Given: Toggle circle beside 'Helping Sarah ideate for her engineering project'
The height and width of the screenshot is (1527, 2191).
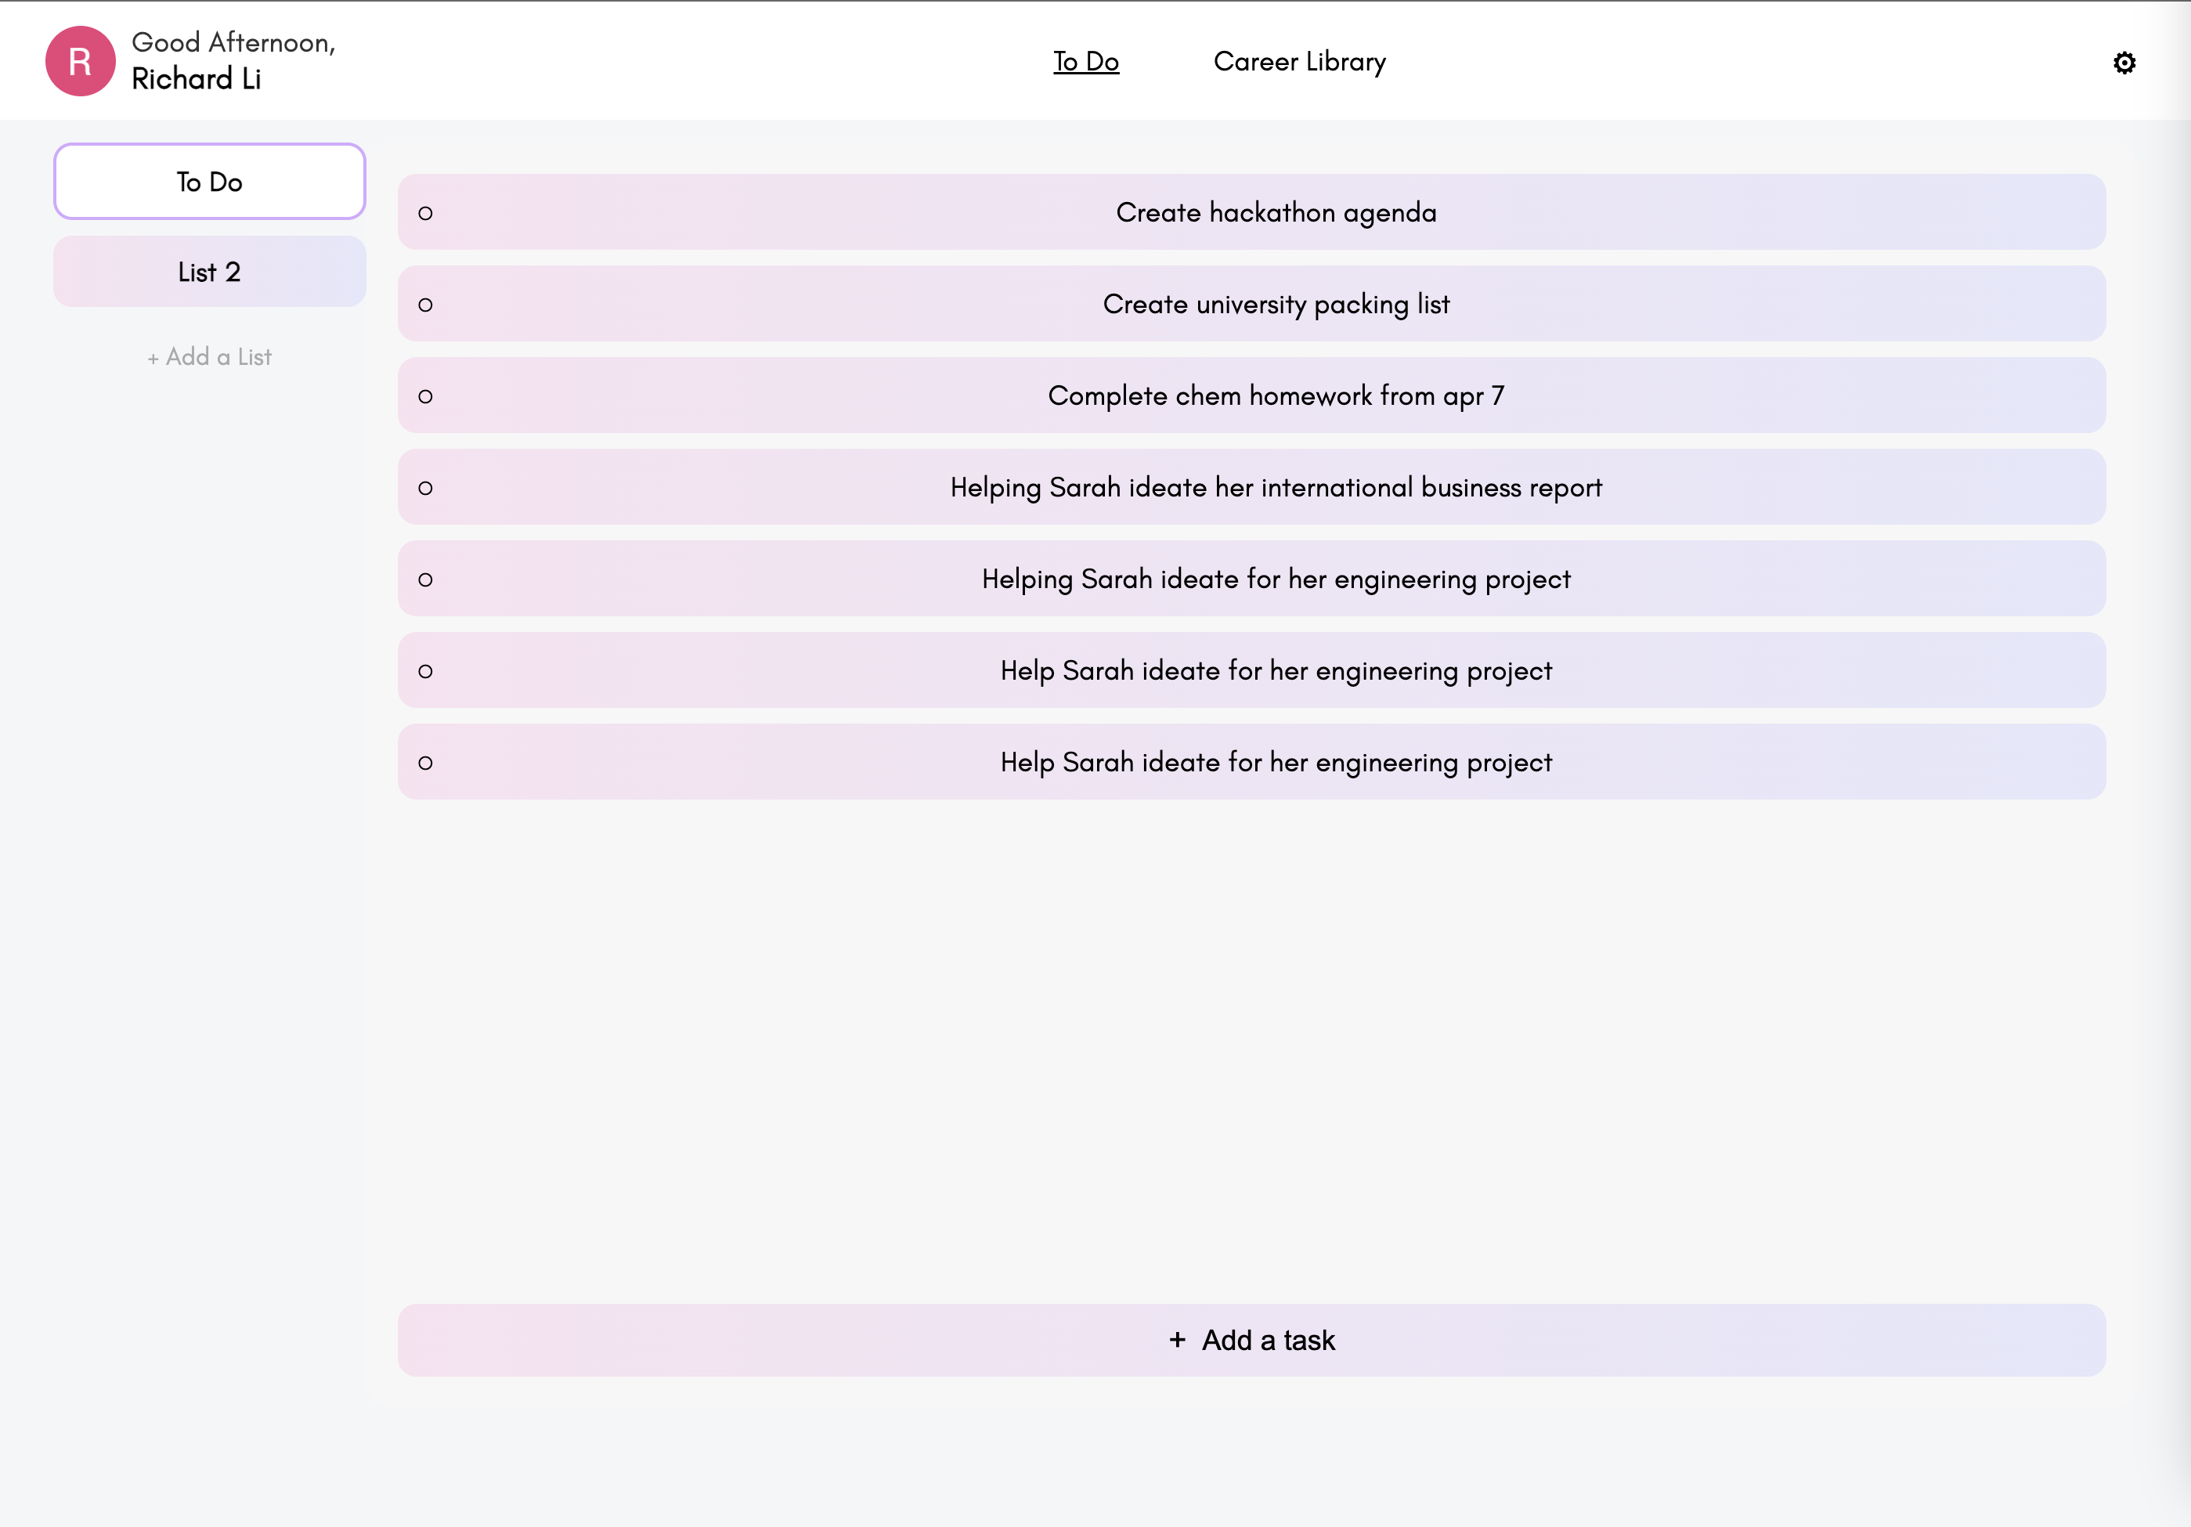Looking at the screenshot, I should 426,580.
